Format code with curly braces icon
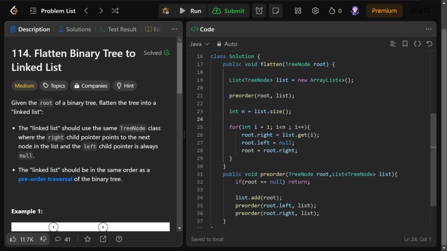Viewport: 447px width, 251px height. 417,44
